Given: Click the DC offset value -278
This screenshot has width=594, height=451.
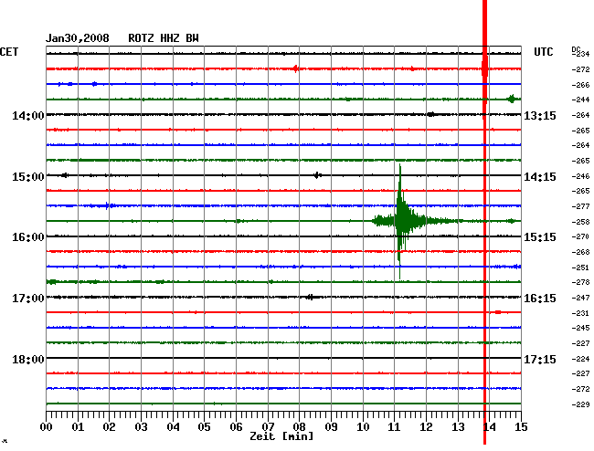Looking at the screenshot, I should [580, 282].
